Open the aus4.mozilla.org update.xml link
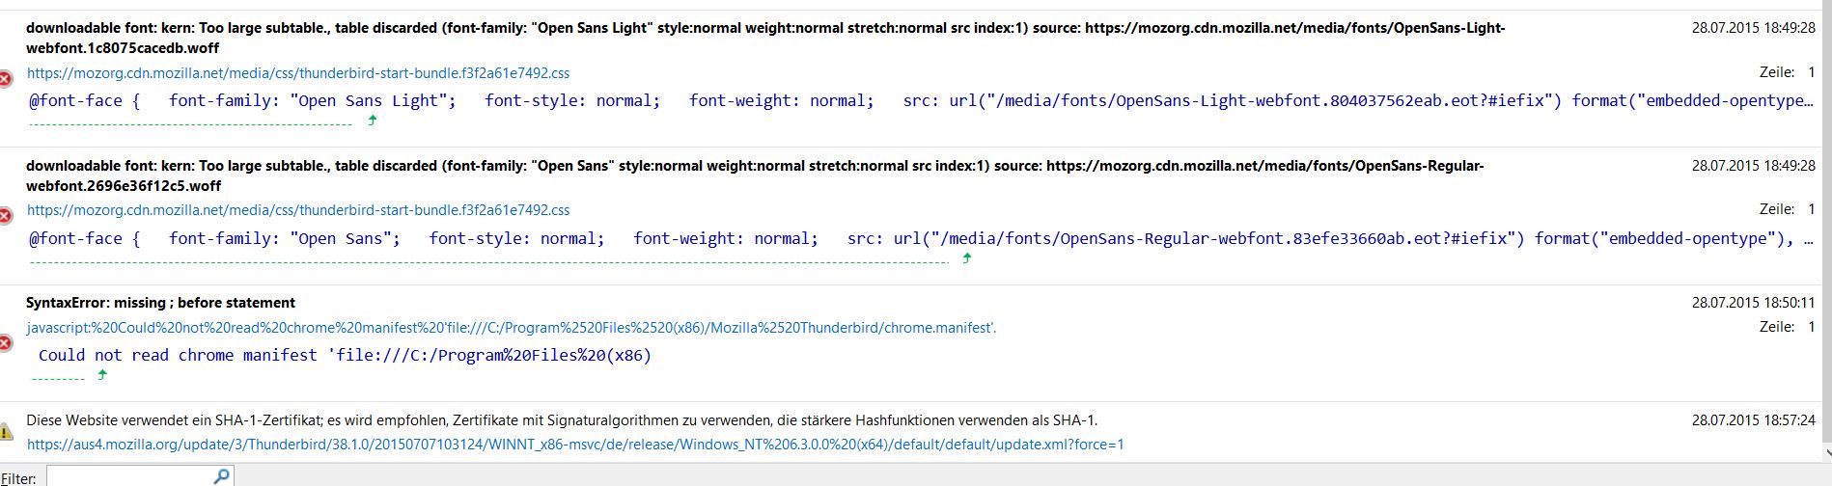 point(575,445)
